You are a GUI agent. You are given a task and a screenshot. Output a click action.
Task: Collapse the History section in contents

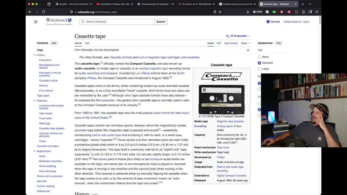(x=34, y=55)
